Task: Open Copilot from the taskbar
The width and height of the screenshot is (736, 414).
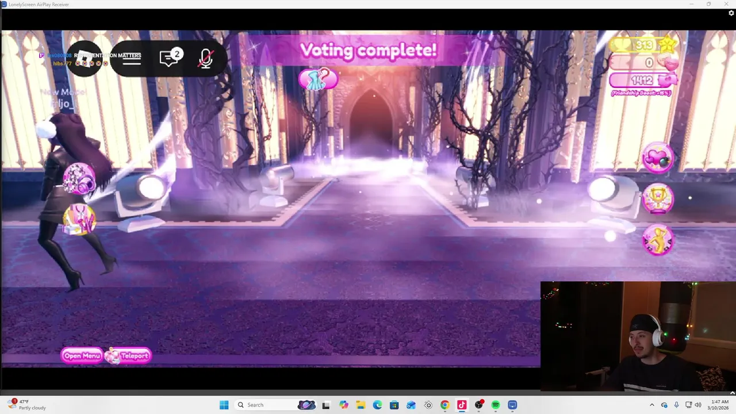Action: click(343, 405)
